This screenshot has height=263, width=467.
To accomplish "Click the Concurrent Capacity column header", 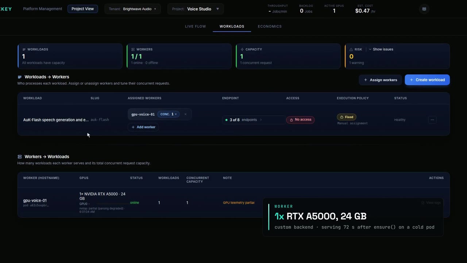I will click(198, 180).
